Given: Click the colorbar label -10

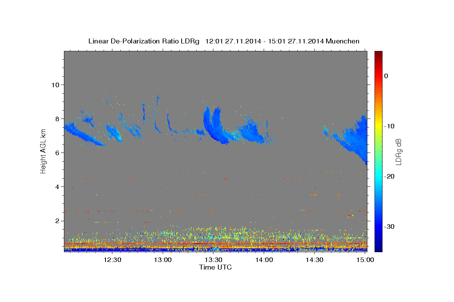Looking at the screenshot, I should (390, 126).
